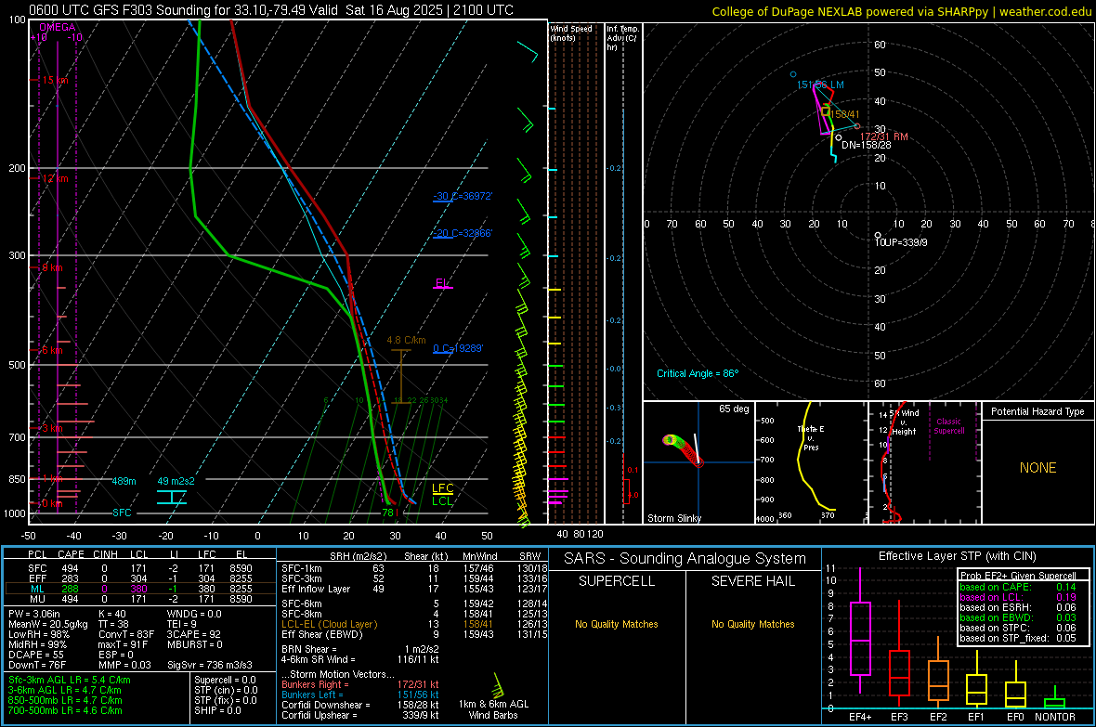This screenshot has height=727, width=1096.
Task: Click the Corfidi Upshear vector row
Action: point(360,715)
